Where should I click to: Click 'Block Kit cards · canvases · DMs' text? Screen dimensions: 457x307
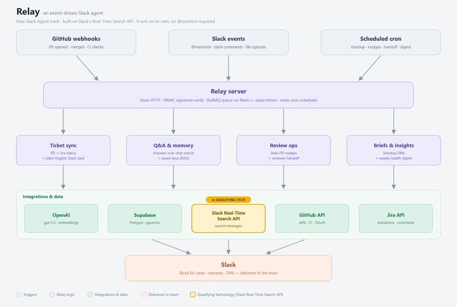(207, 273)
